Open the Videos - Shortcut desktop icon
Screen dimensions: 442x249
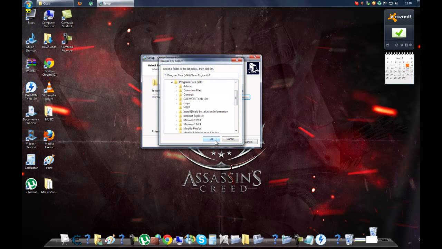point(31,140)
